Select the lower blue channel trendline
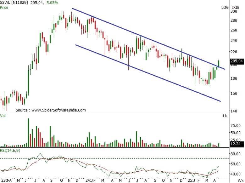The image size is (245, 183). (x=148, y=73)
